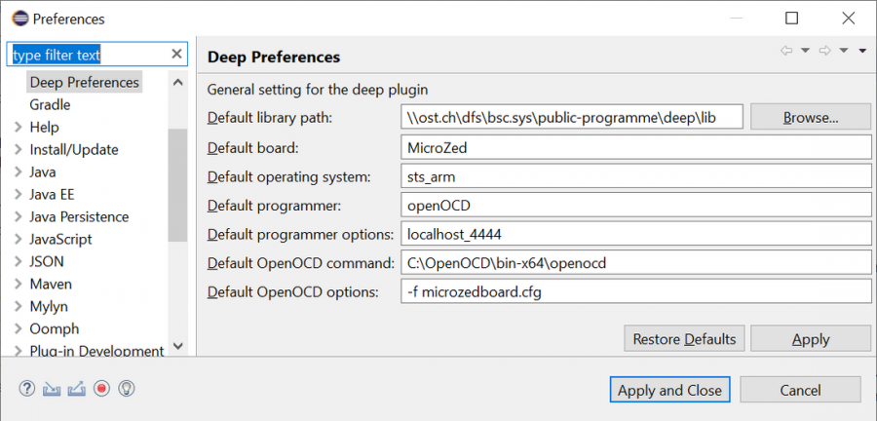This screenshot has width=877, height=421.
Task: Select Deep Preferences in the tree
Action: (84, 83)
